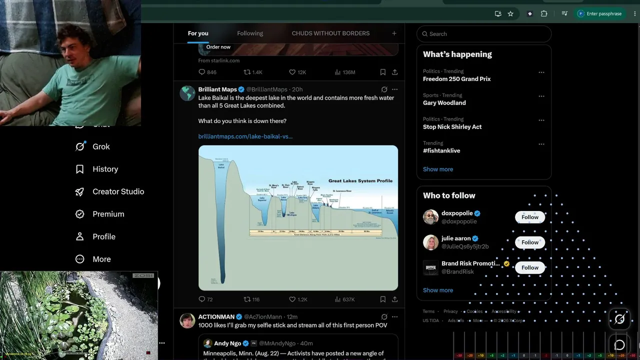Image resolution: width=640 pixels, height=360 pixels.
Task: Click the Search input field
Action: click(x=484, y=34)
